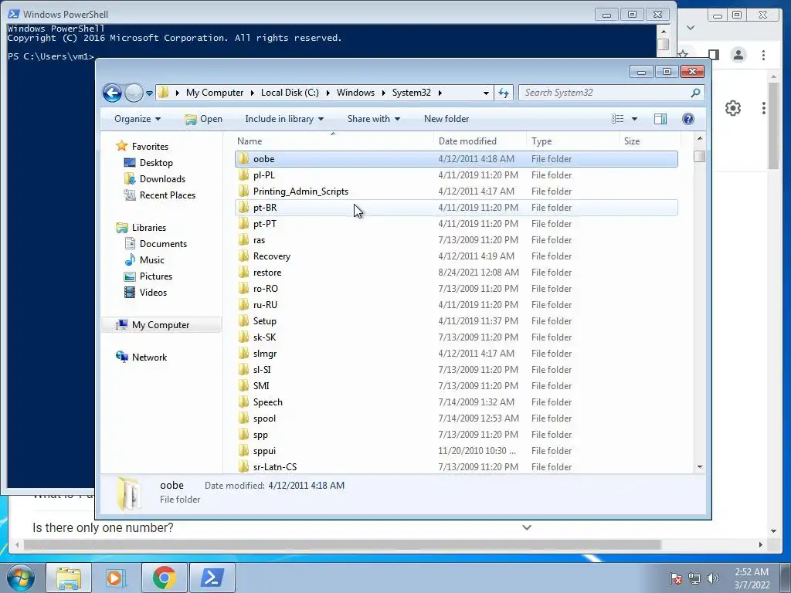Select the sppui folder
Viewport: 791px width, 593px height.
tap(456, 451)
